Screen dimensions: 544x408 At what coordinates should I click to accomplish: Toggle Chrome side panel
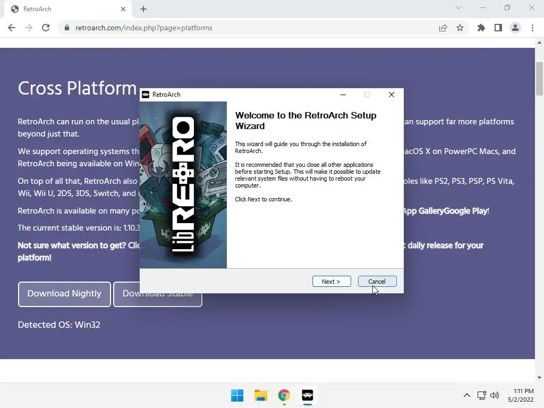pos(498,28)
